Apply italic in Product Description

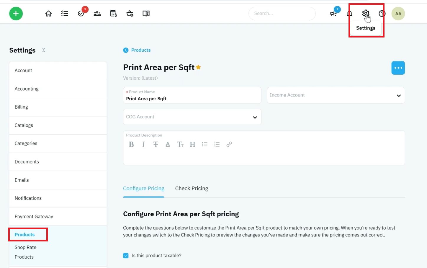[x=143, y=144]
